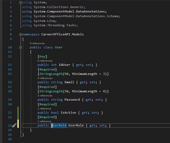The width and height of the screenshot is (170, 143).
Task: Click the User class name
Action: [x=59, y=47]
